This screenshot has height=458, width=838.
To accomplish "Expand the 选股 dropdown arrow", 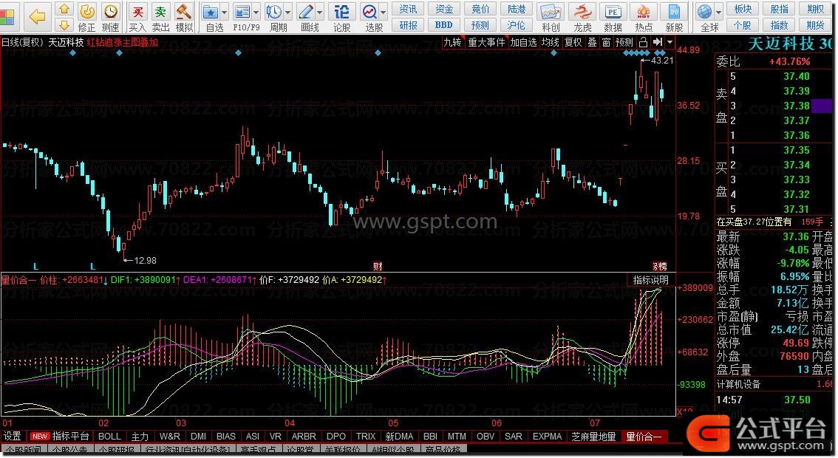I will (x=384, y=12).
